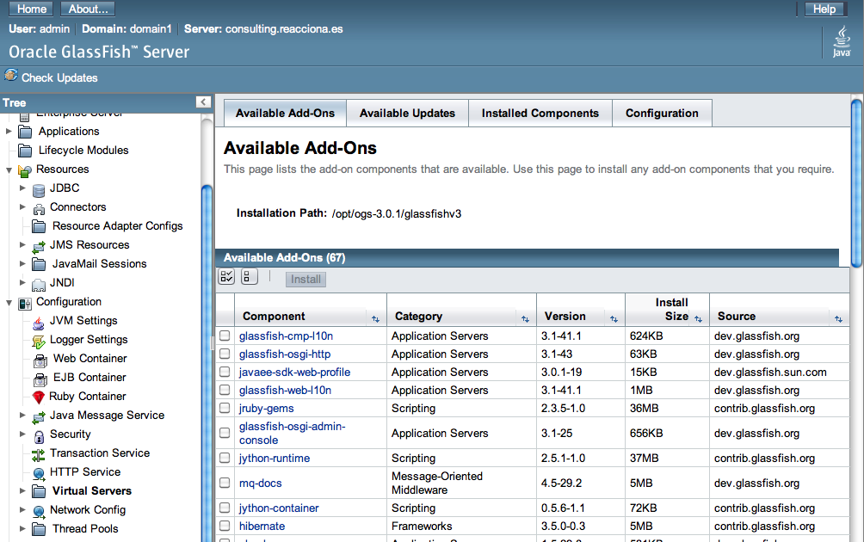Check the jython-runtime checkbox
Image resolution: width=864 pixels, height=542 pixels.
225,458
